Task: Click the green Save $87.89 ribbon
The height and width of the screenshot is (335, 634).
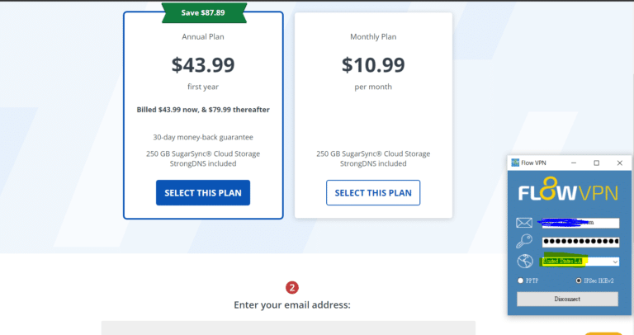Action: coord(203,12)
